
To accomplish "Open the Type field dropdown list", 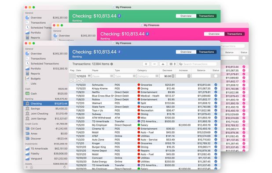I will (x=134, y=76).
